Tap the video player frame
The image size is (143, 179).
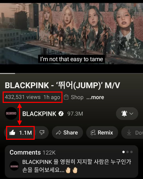(x=71, y=34)
